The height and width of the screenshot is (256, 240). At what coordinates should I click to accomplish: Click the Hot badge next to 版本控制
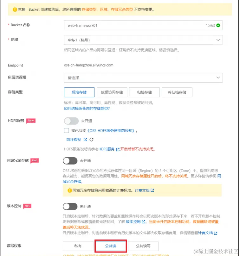27,206
